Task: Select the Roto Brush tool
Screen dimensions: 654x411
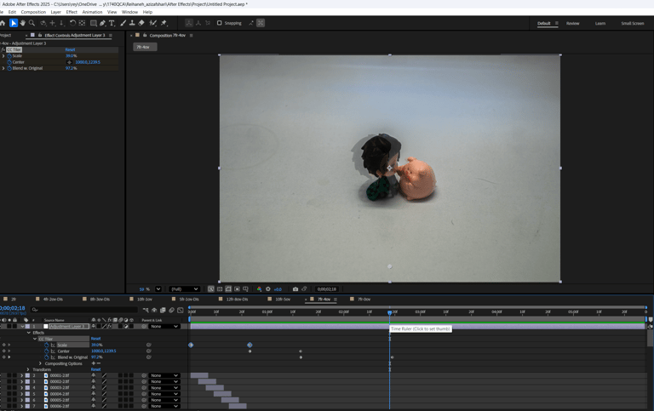Action: [x=153, y=23]
